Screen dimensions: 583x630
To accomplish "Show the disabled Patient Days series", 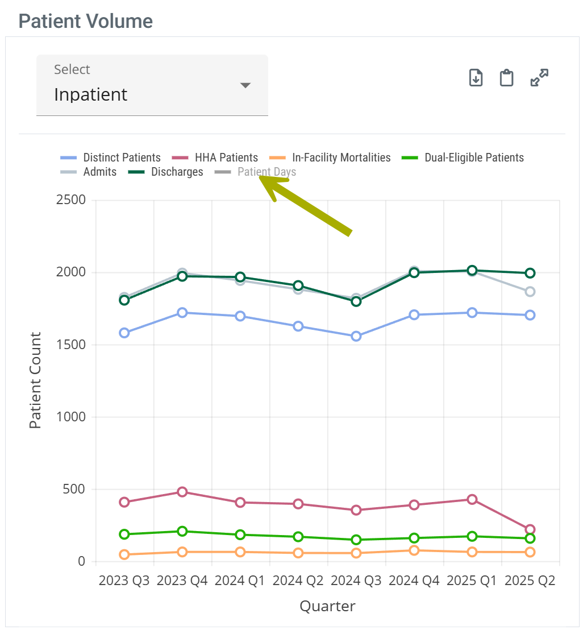I will point(266,172).
